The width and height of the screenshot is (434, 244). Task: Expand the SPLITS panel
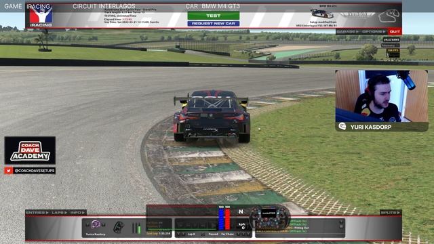391,212
